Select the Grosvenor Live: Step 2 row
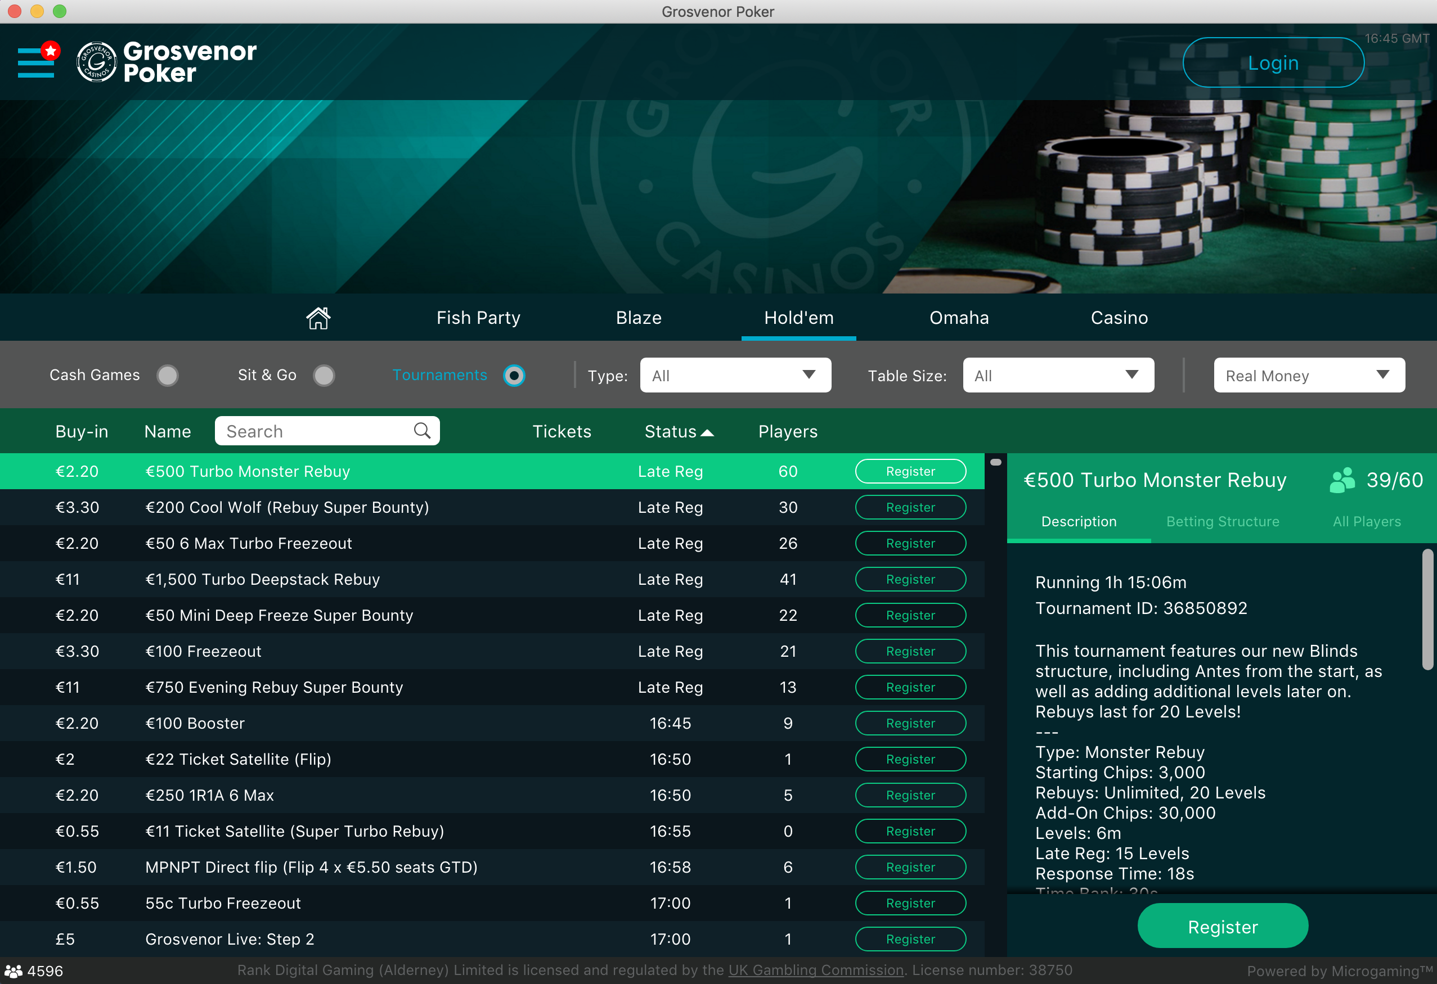Viewport: 1437px width, 984px height. point(492,939)
